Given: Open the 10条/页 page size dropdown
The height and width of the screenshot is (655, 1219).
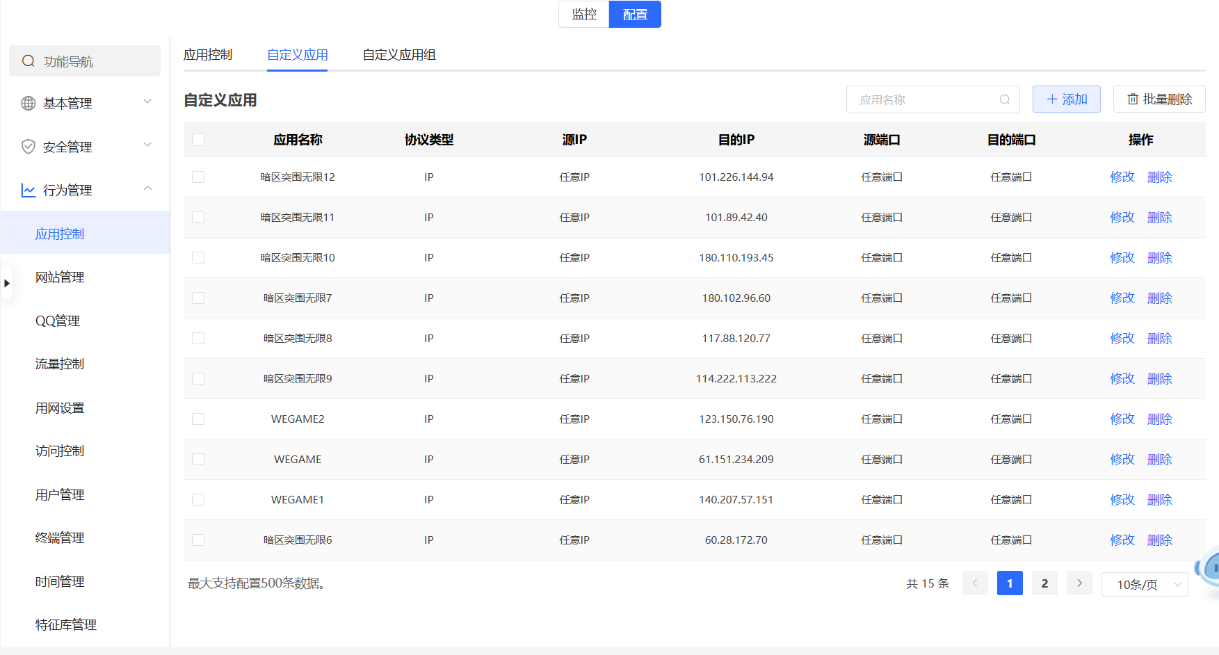Looking at the screenshot, I should click(1144, 584).
